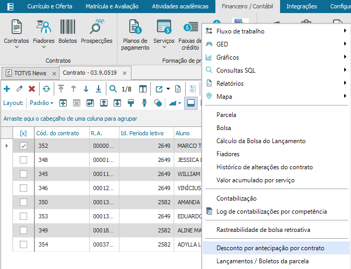Image resolution: width=351 pixels, height=269 pixels.
Task: Sort by the Cód. do contrato column header
Action: [x=58, y=133]
